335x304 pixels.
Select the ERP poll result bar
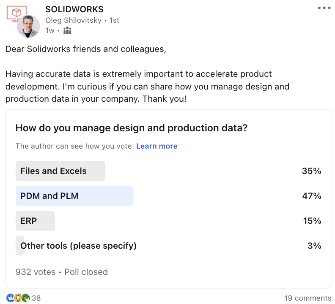(35, 221)
